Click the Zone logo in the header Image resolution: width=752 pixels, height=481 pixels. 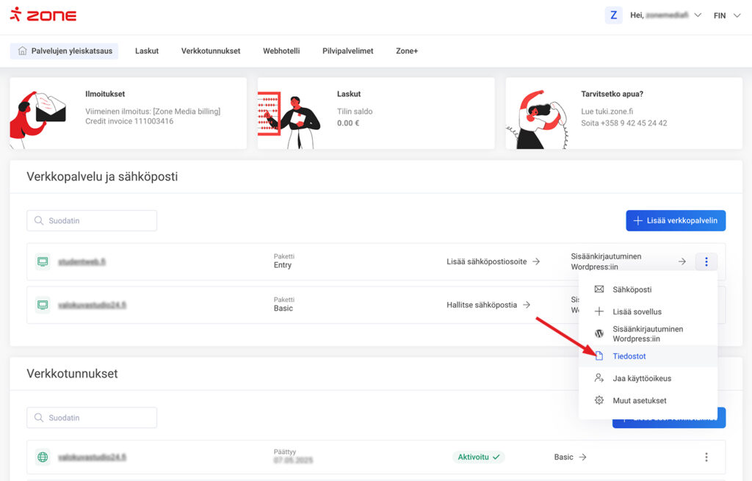point(43,15)
